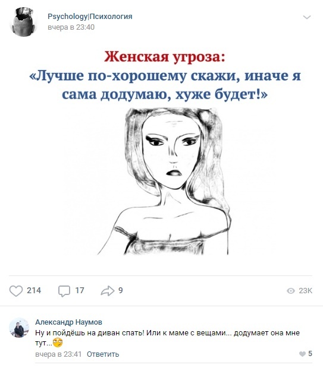Open the Александр Наумов name link

point(68,322)
